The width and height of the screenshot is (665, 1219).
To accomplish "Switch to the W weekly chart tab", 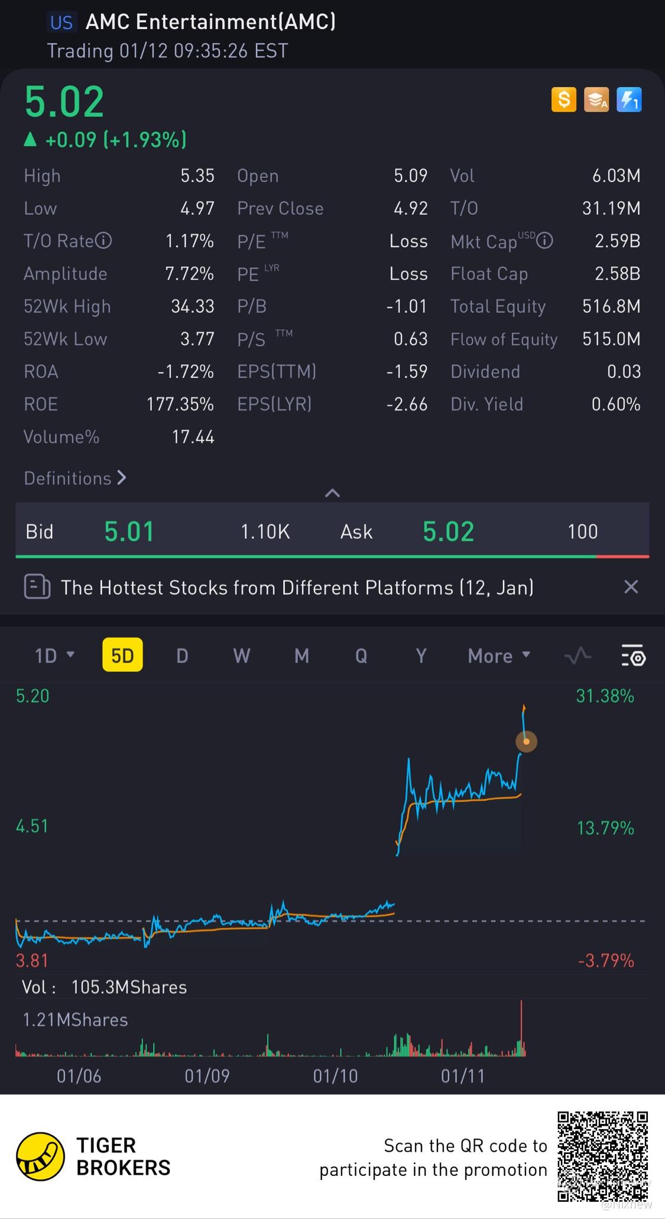I will point(241,655).
